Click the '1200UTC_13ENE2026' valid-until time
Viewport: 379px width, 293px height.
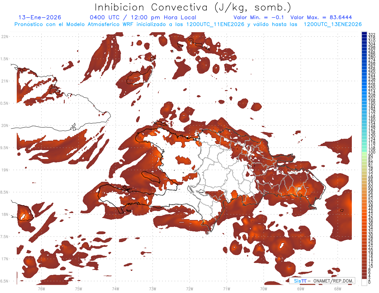click(x=333, y=24)
